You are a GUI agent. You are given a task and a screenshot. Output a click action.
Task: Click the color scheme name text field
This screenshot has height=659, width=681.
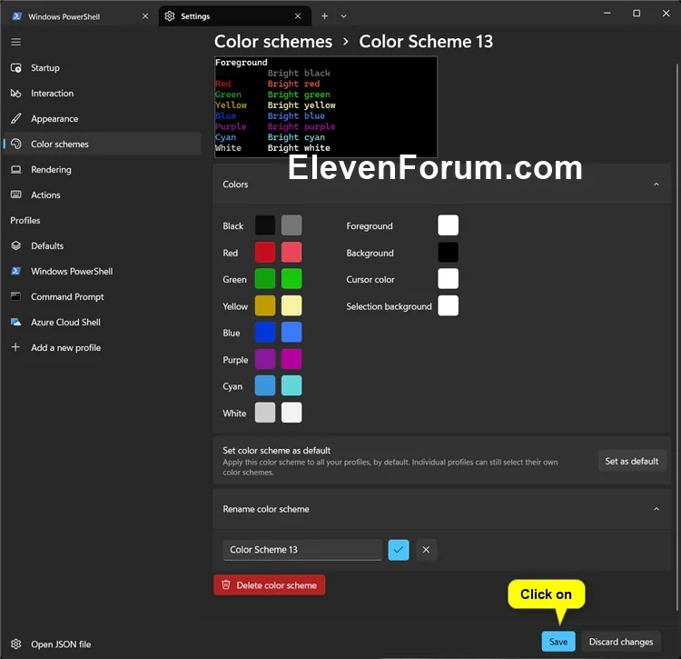302,550
